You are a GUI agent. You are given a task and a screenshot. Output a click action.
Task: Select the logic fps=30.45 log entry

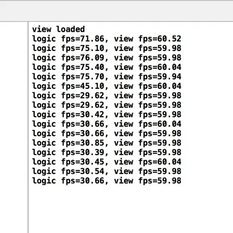(x=107, y=162)
